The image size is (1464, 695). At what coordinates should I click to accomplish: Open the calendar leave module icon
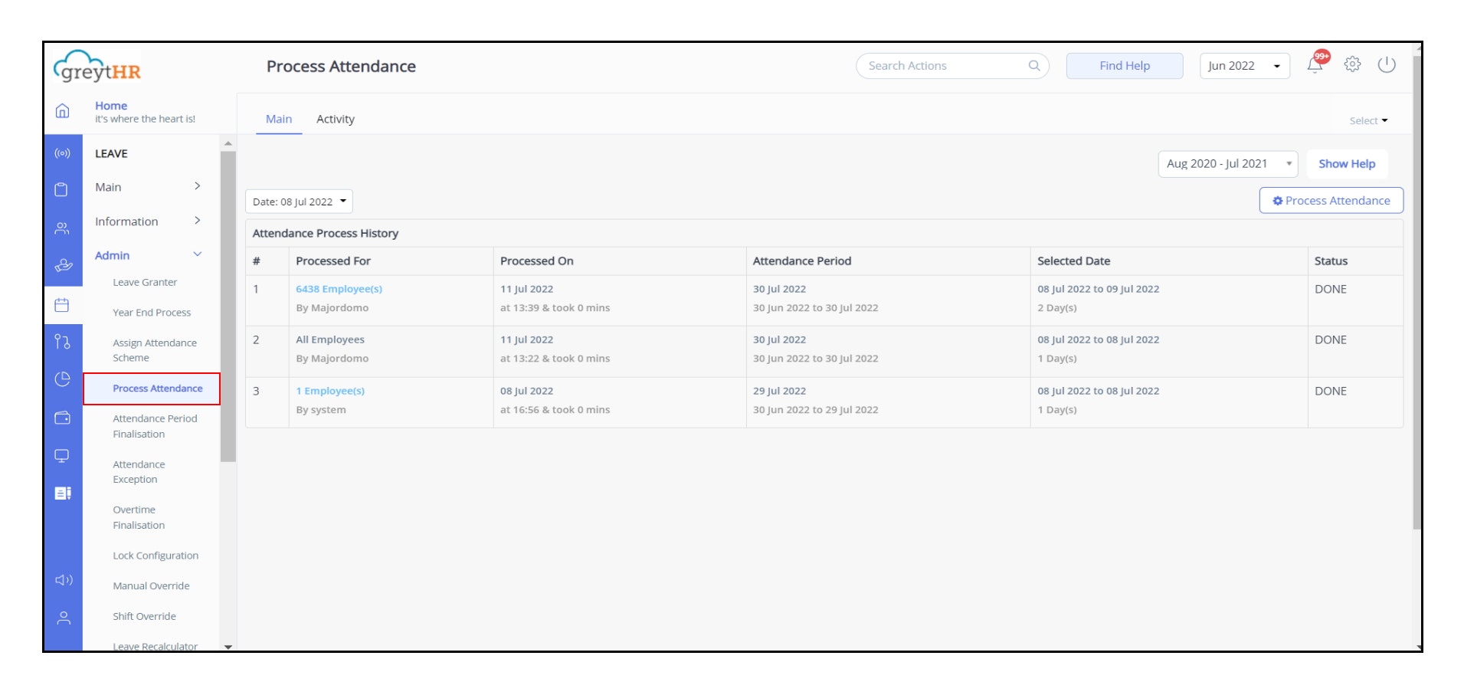tap(63, 305)
